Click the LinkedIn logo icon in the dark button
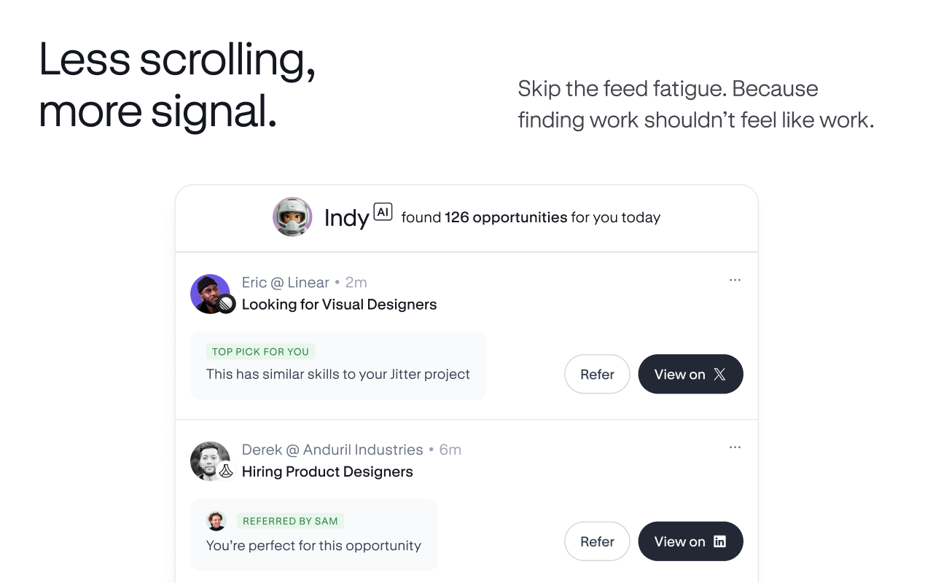 (x=719, y=541)
